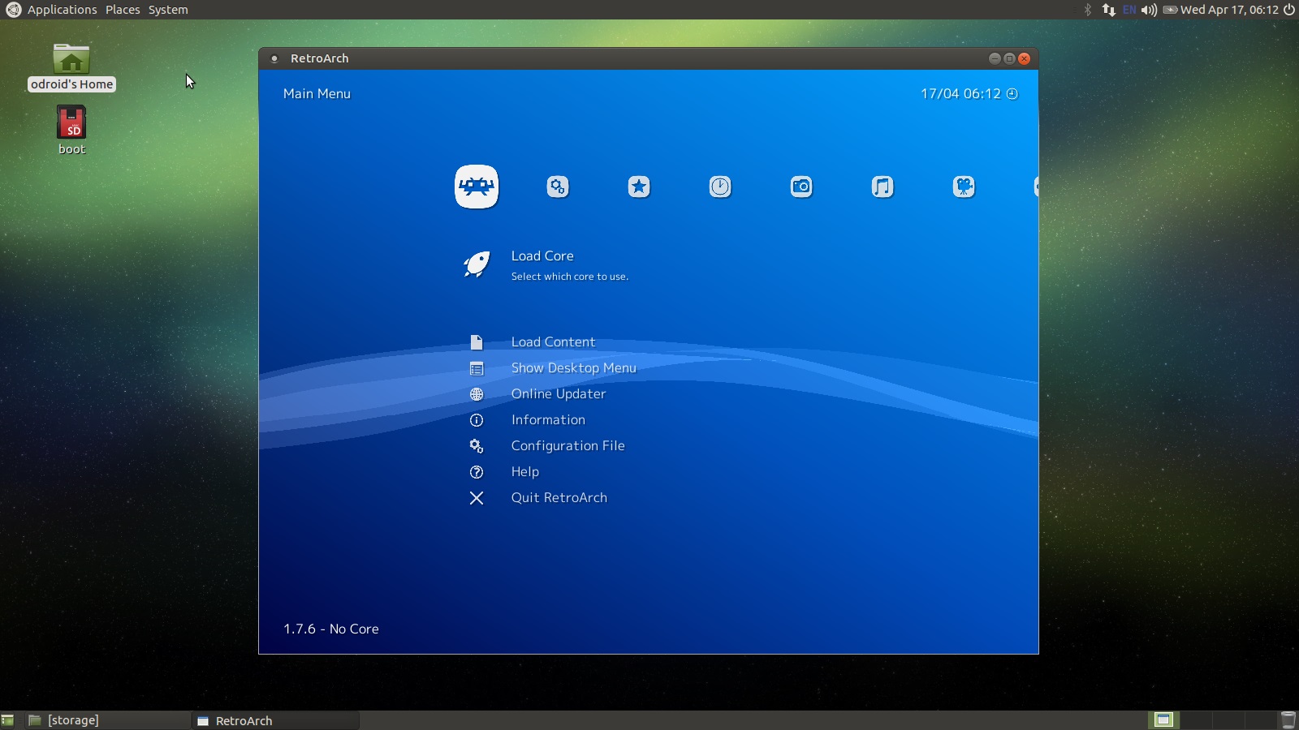This screenshot has height=730, width=1299.
Task: Open the History clock tab icon
Action: (720, 187)
